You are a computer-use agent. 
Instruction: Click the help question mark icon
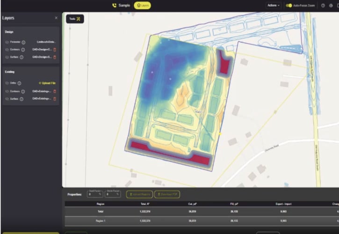(x=323, y=6)
